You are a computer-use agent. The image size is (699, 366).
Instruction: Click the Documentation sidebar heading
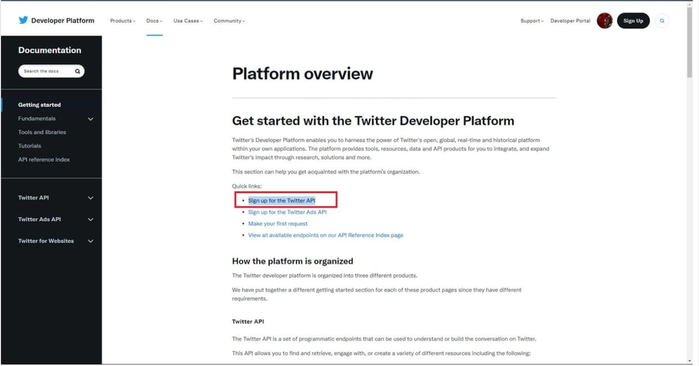click(x=49, y=51)
